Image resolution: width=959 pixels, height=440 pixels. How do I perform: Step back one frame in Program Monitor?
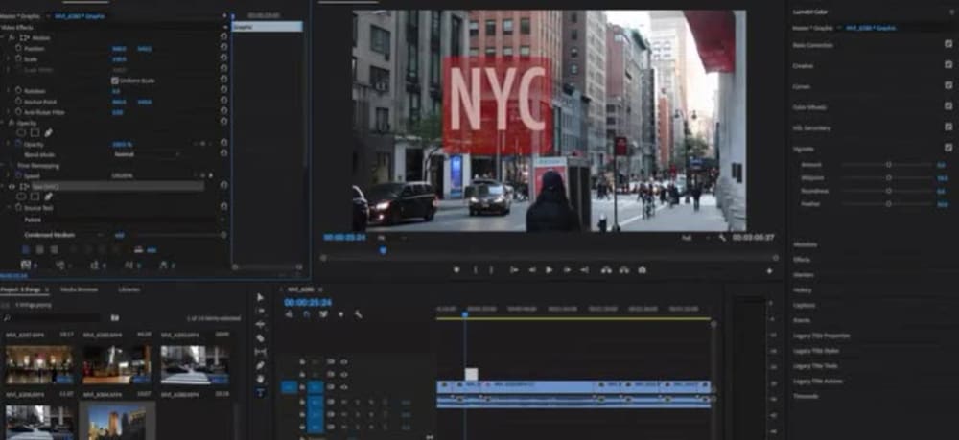tap(532, 270)
